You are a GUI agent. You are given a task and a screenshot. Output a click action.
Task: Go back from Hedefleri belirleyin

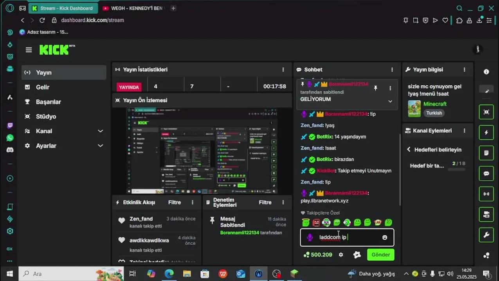point(409,149)
